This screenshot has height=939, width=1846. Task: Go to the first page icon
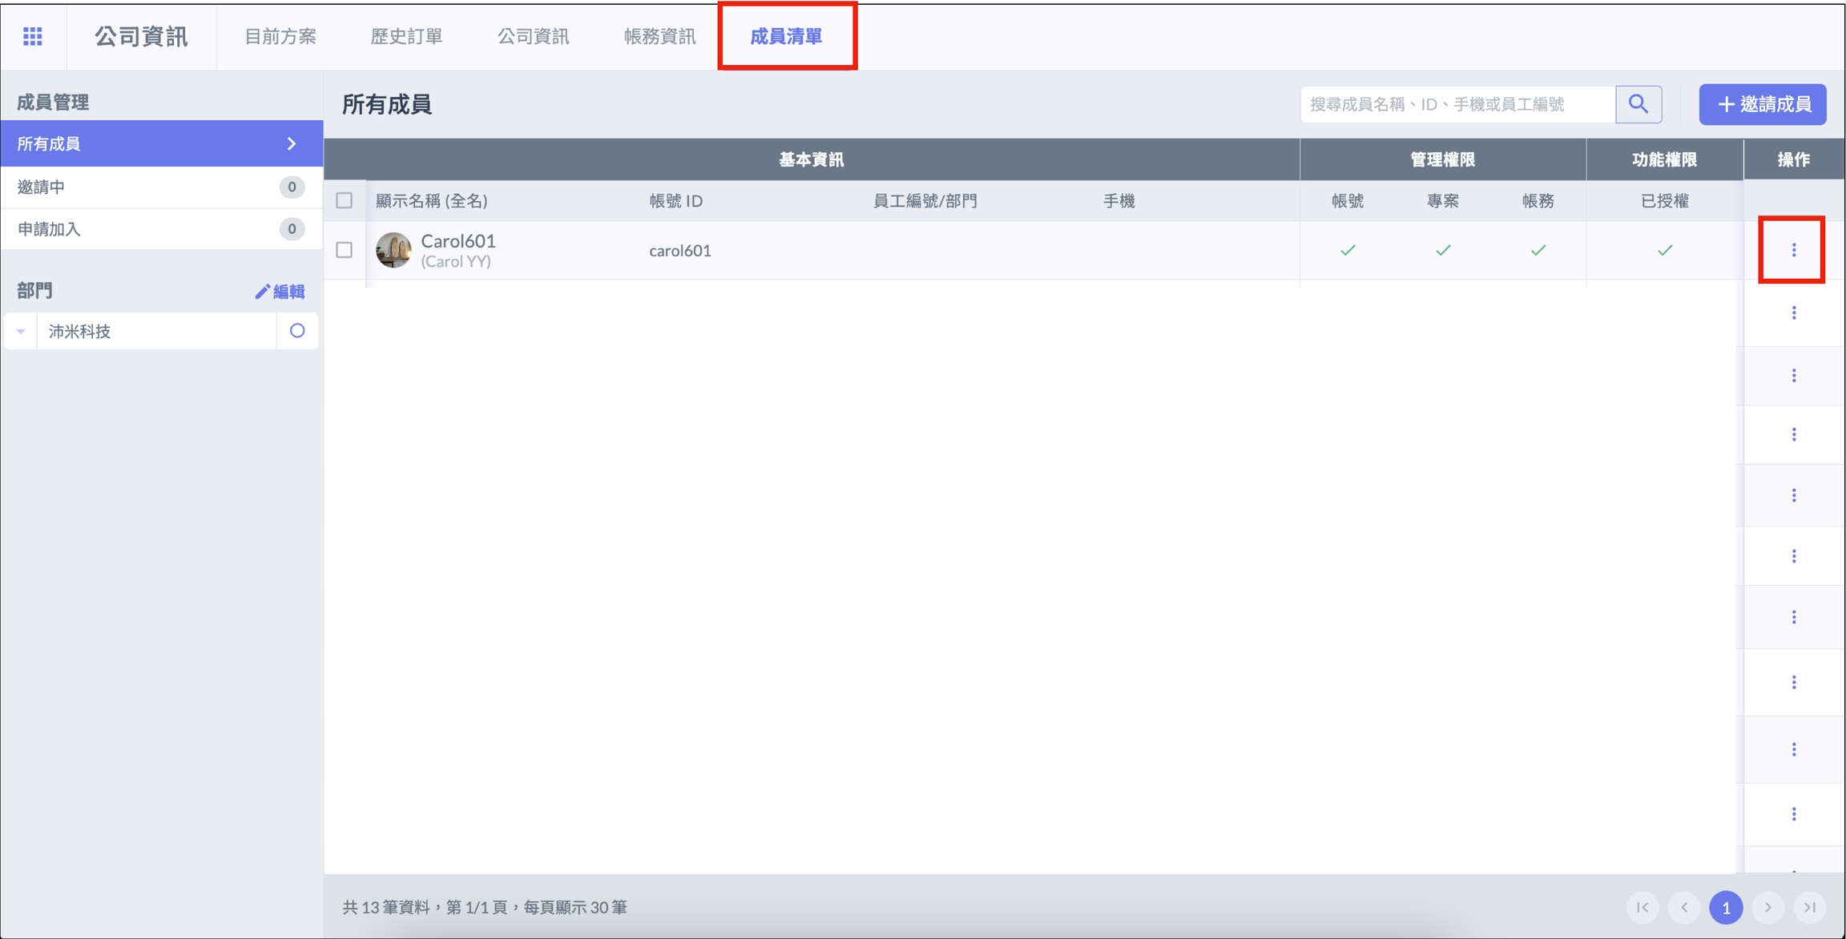tap(1642, 907)
